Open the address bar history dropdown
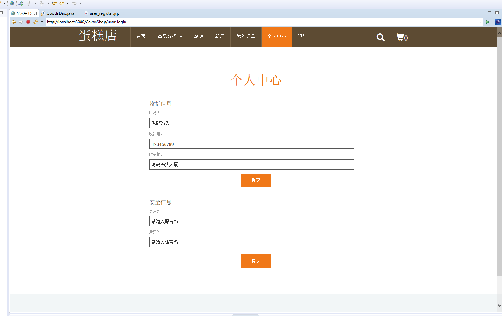This screenshot has width=502, height=316. tap(480, 22)
